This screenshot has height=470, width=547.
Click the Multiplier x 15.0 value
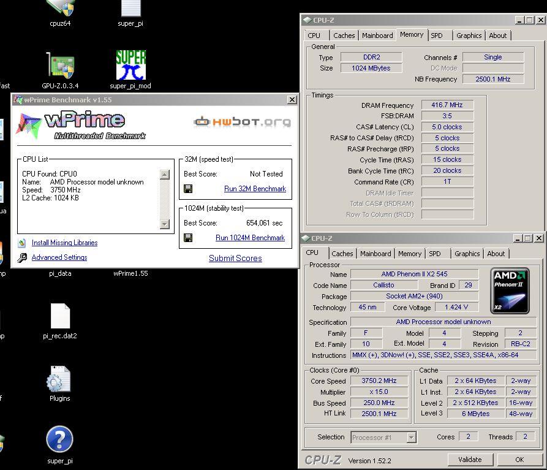(379, 392)
